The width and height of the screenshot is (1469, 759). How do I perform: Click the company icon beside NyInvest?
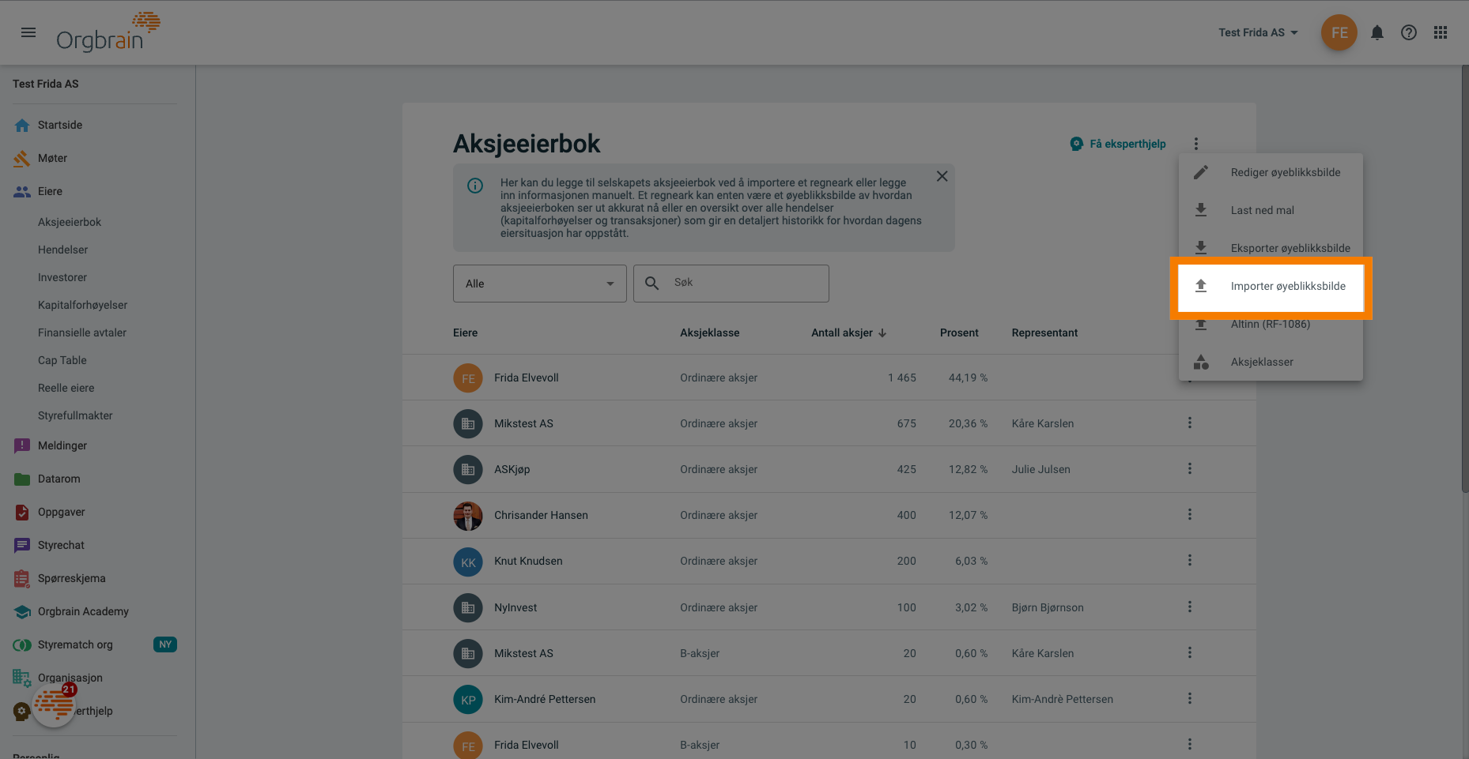[468, 607]
